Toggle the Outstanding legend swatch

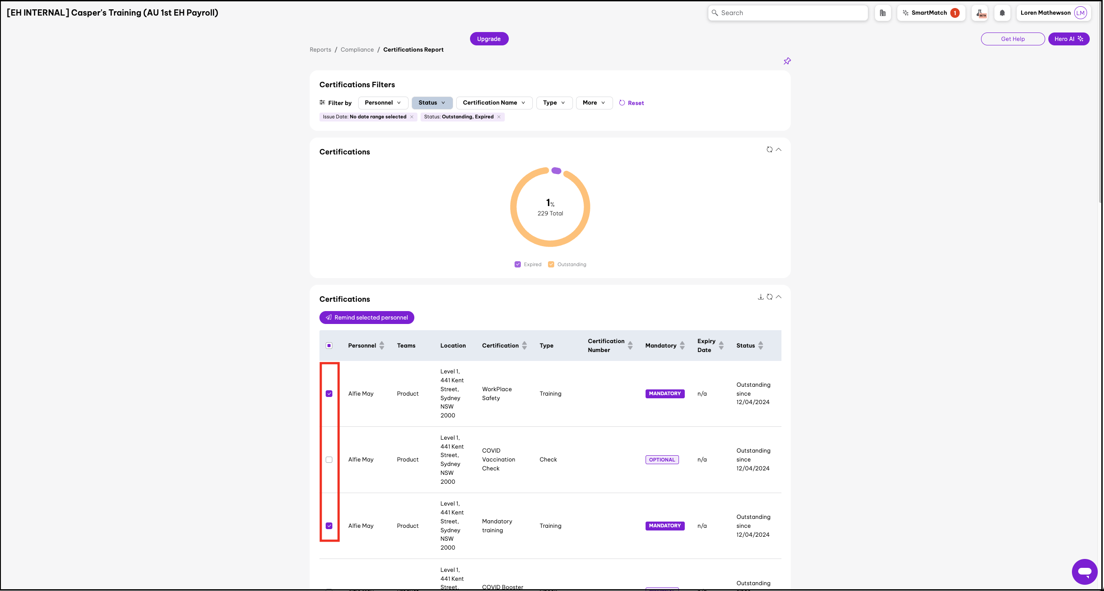(x=551, y=264)
